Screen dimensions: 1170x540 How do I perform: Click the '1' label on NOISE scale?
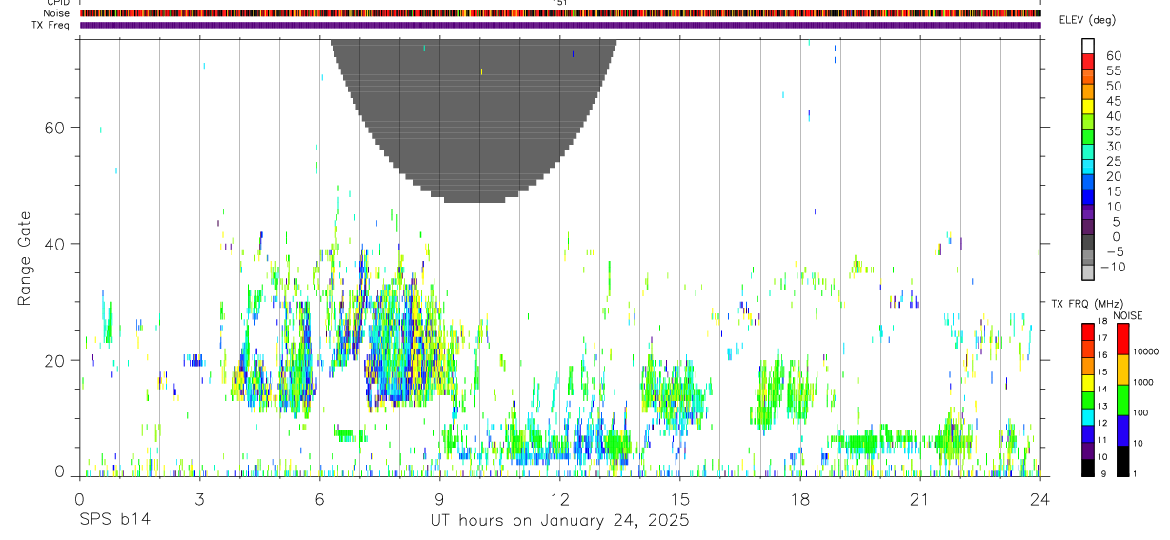(x=1137, y=473)
